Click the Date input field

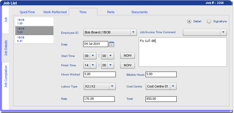(x=96, y=44)
